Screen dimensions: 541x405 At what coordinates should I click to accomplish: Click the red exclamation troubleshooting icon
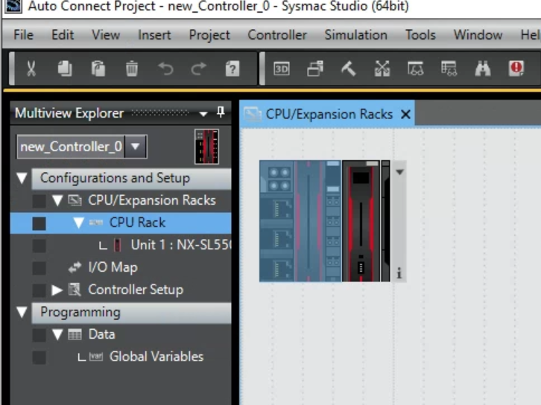(x=516, y=68)
